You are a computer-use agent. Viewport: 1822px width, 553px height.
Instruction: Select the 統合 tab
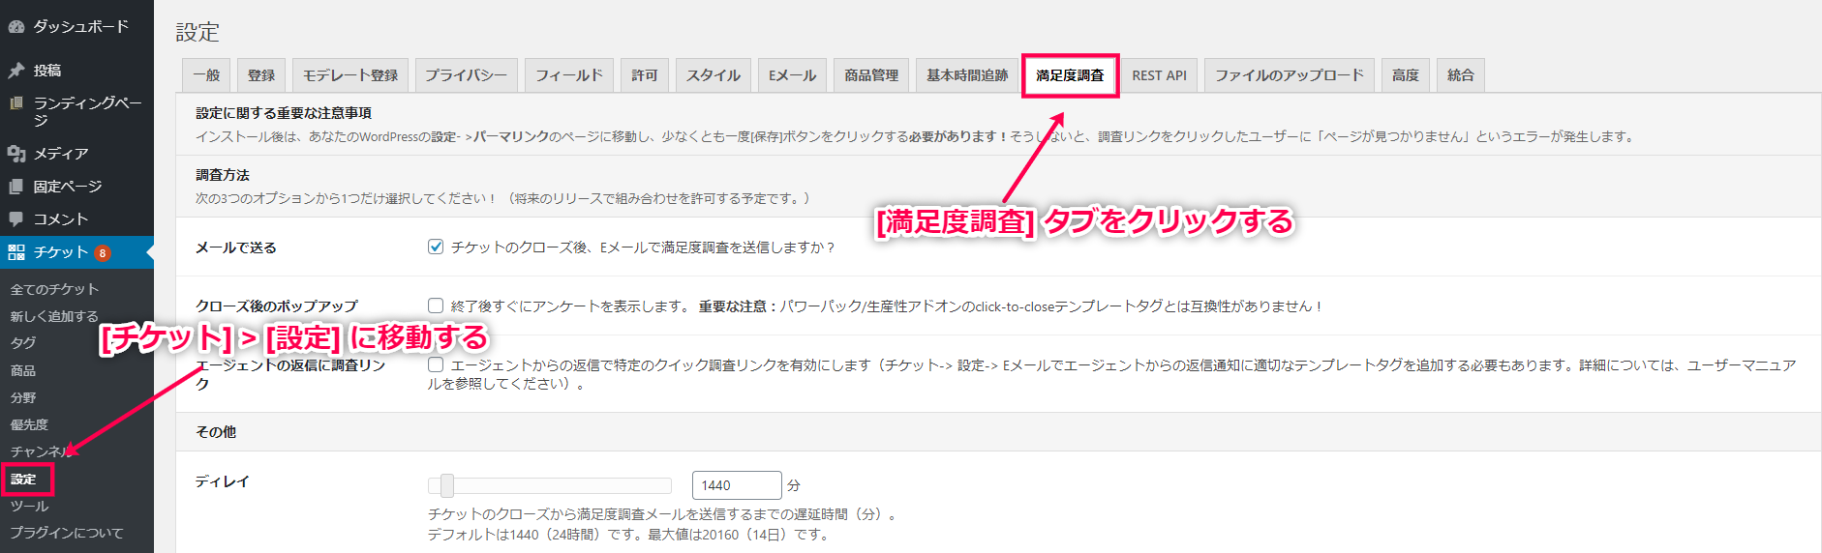(x=1461, y=75)
